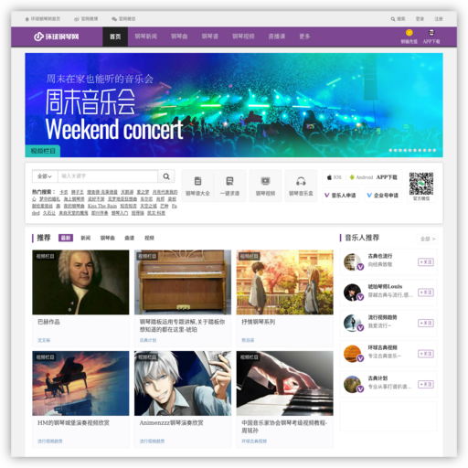Image resolution: width=468 pixels, height=468 pixels.
Task: Open 钢琴谱大全 sheet music icon
Action: click(x=197, y=181)
